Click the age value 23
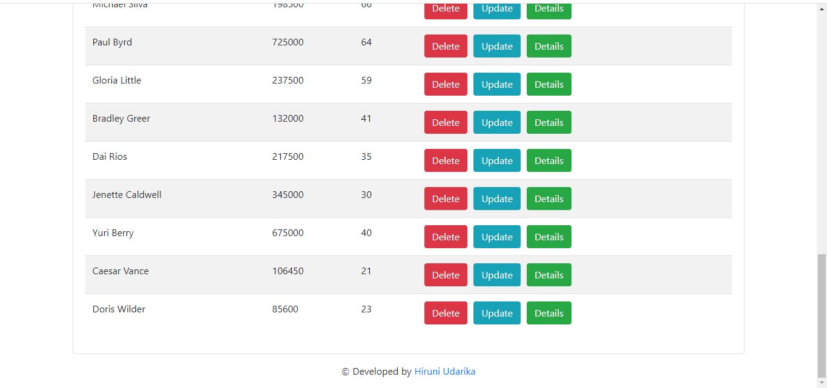This screenshot has width=827, height=388. click(366, 309)
